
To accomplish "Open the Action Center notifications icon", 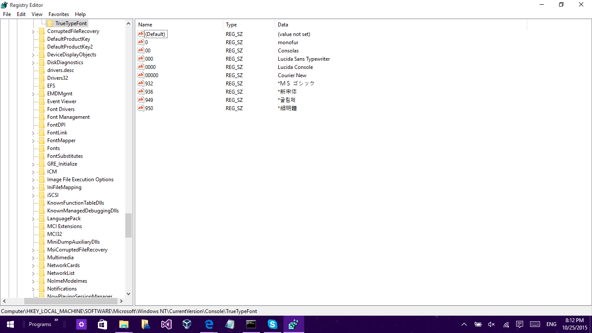I will [520, 324].
